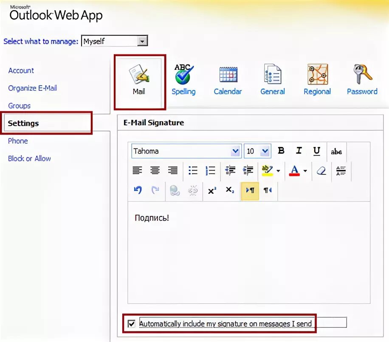Apply subscript formatting
The width and height of the screenshot is (389, 342).
click(230, 190)
